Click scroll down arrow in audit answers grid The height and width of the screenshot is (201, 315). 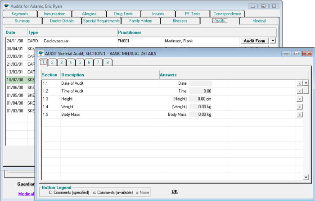pyautogui.click(x=306, y=177)
